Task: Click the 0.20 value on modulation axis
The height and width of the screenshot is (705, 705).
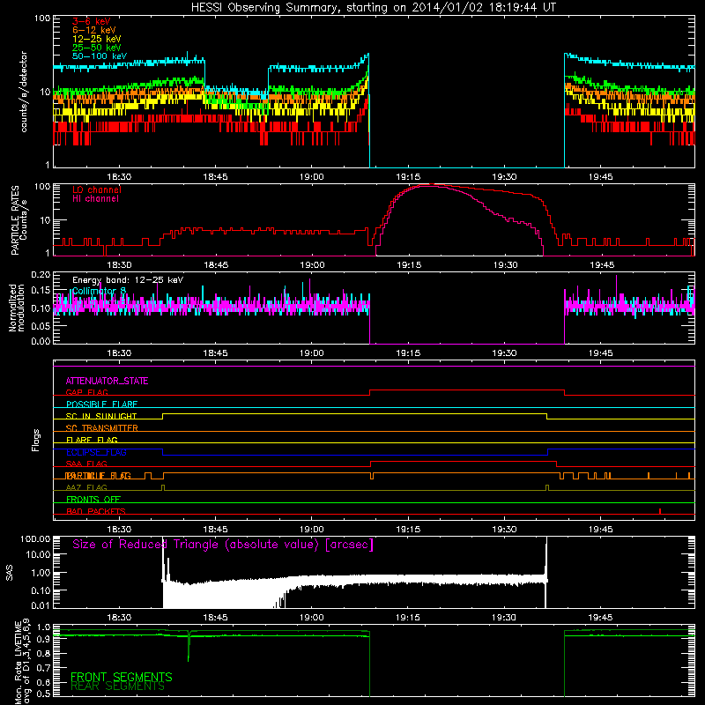Action: pos(41,274)
